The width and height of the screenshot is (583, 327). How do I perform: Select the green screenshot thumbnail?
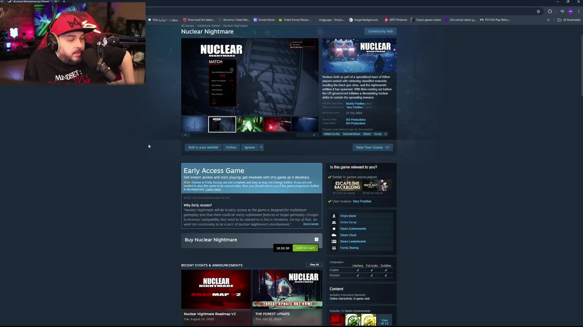point(250,124)
